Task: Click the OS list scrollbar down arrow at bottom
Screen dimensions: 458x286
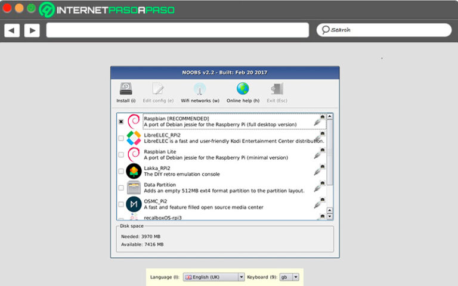Action: (x=330, y=216)
